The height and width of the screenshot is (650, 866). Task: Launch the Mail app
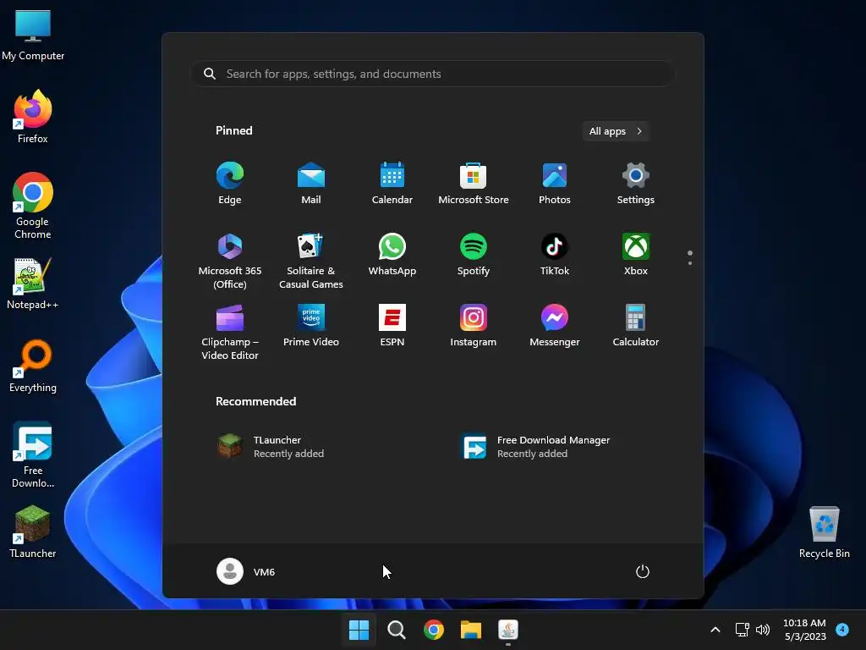point(311,184)
